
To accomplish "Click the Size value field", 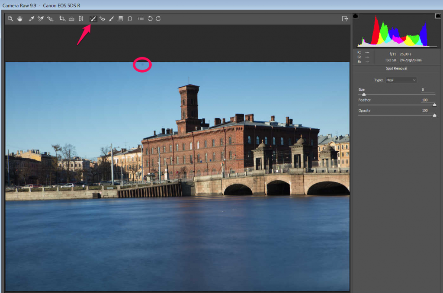I will 428,89.
